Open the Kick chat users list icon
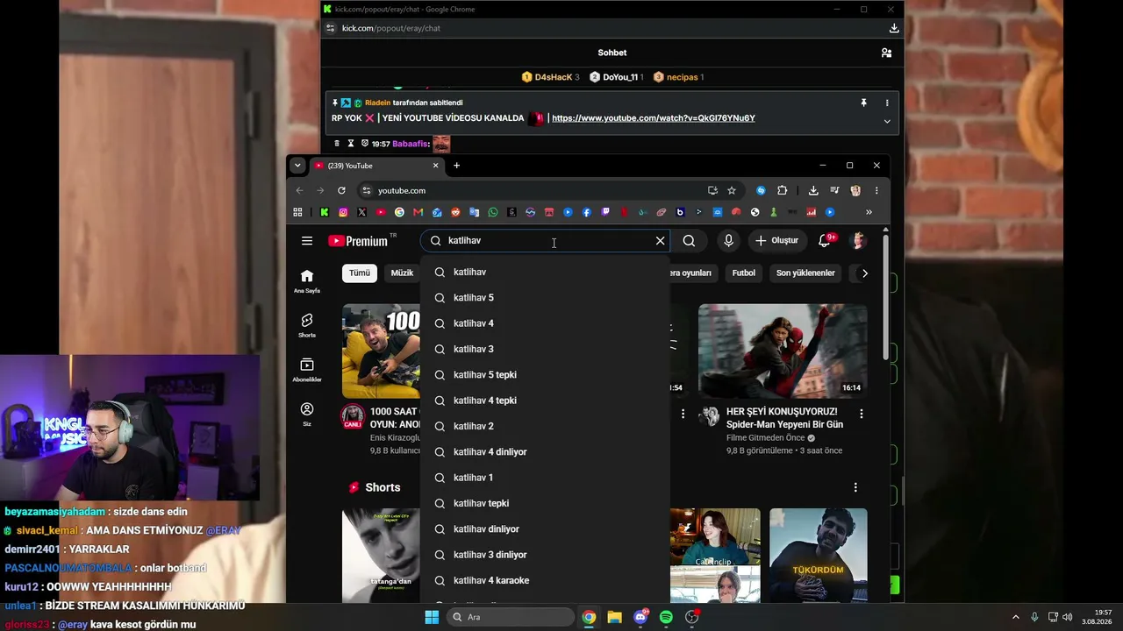The image size is (1123, 631). pos(886,53)
